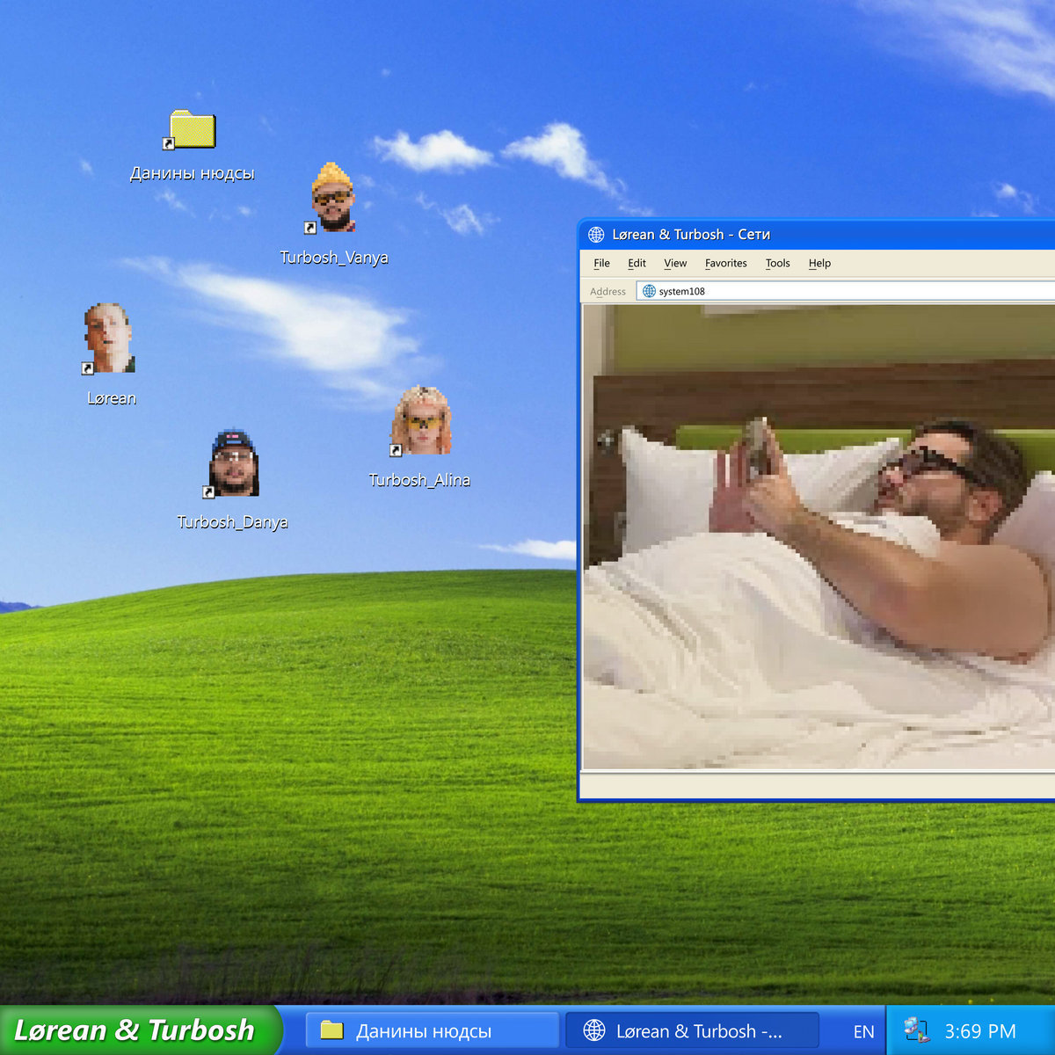Open the Turbosh_Alina desktop shortcut

pos(421,422)
